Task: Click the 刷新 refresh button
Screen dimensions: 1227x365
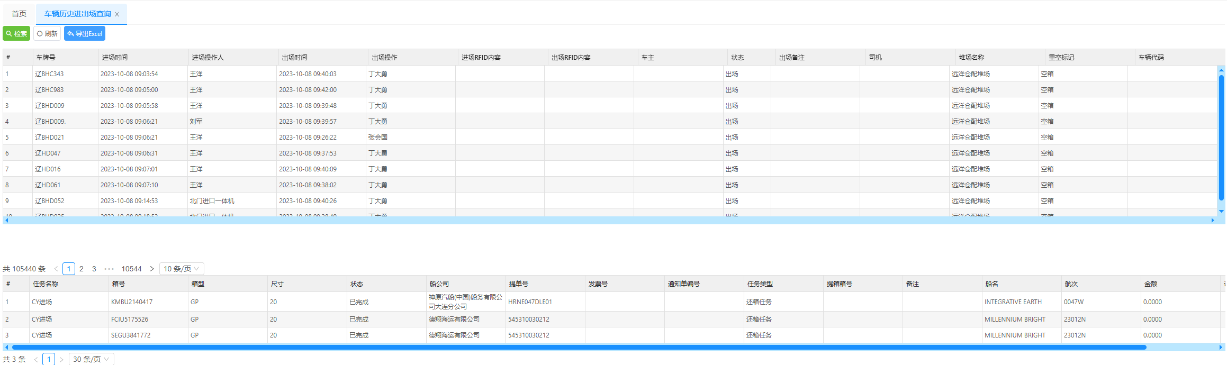Action: pos(47,34)
